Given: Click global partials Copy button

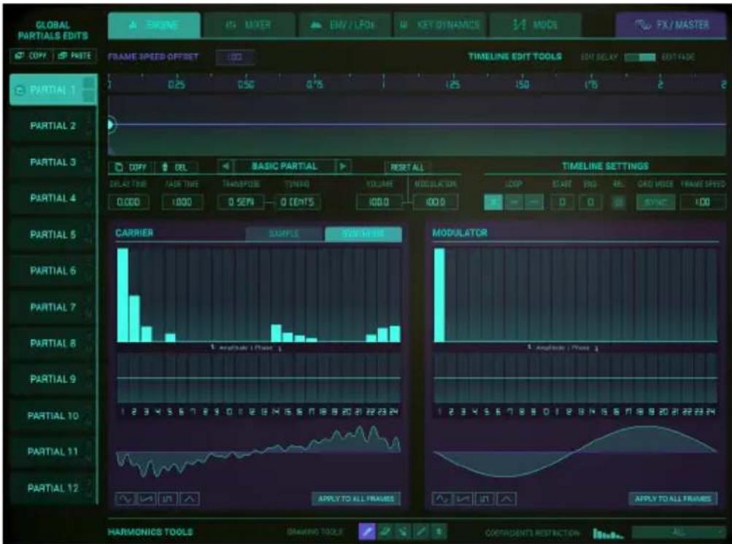Looking at the screenshot, I should 31,55.
